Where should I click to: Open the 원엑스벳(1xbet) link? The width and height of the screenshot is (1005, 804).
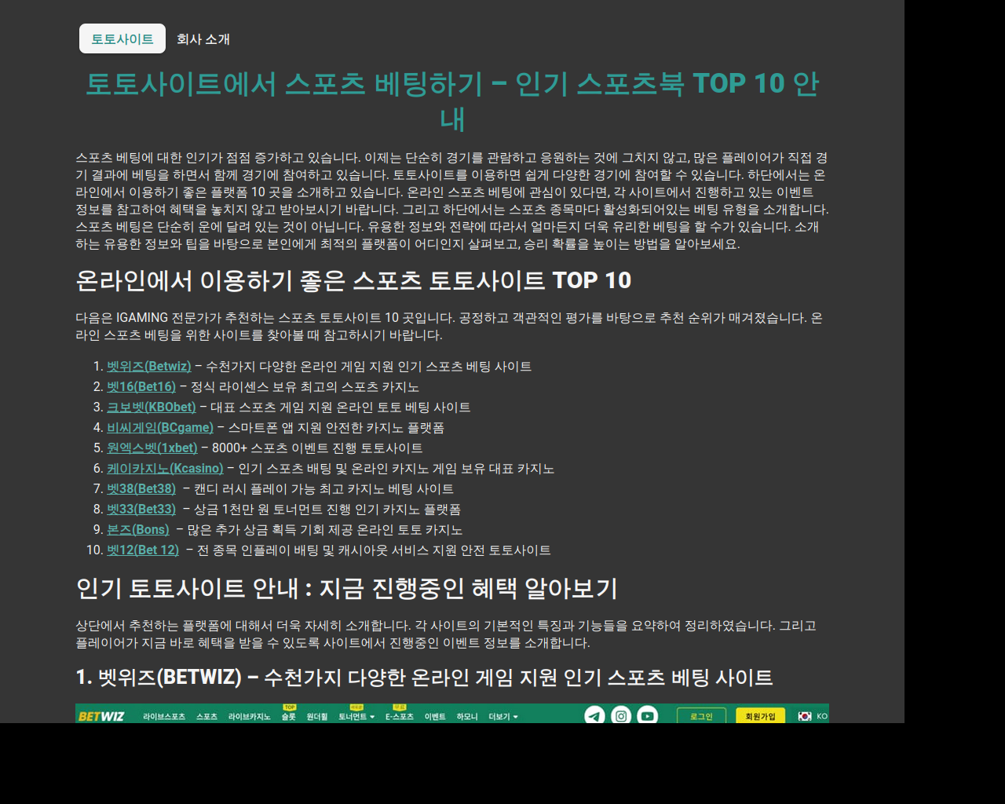coord(152,448)
